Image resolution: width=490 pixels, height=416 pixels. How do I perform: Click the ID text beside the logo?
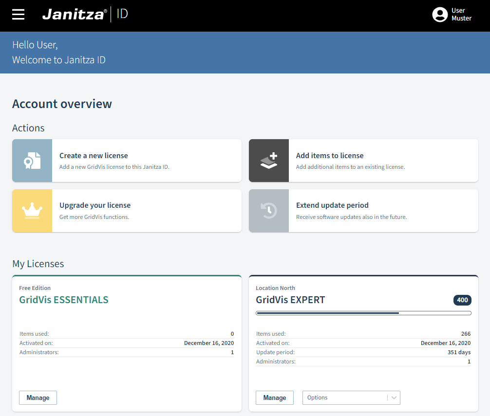tap(122, 14)
